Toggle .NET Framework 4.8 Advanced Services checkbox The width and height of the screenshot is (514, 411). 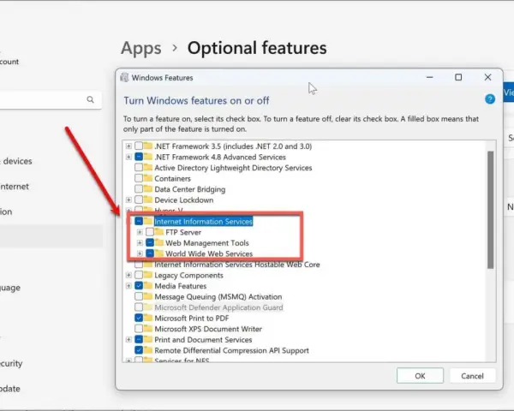click(139, 157)
